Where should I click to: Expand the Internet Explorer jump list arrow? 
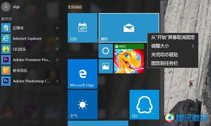(57, 38)
